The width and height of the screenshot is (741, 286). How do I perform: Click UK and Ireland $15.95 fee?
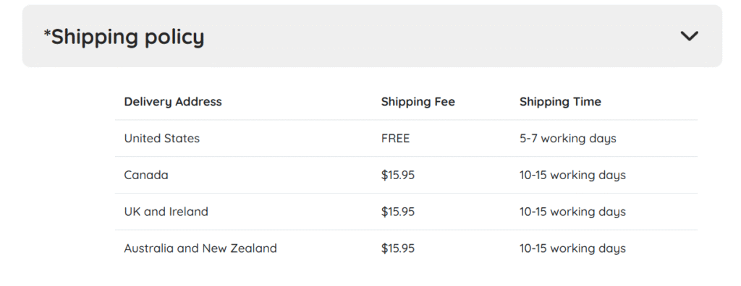[398, 212]
